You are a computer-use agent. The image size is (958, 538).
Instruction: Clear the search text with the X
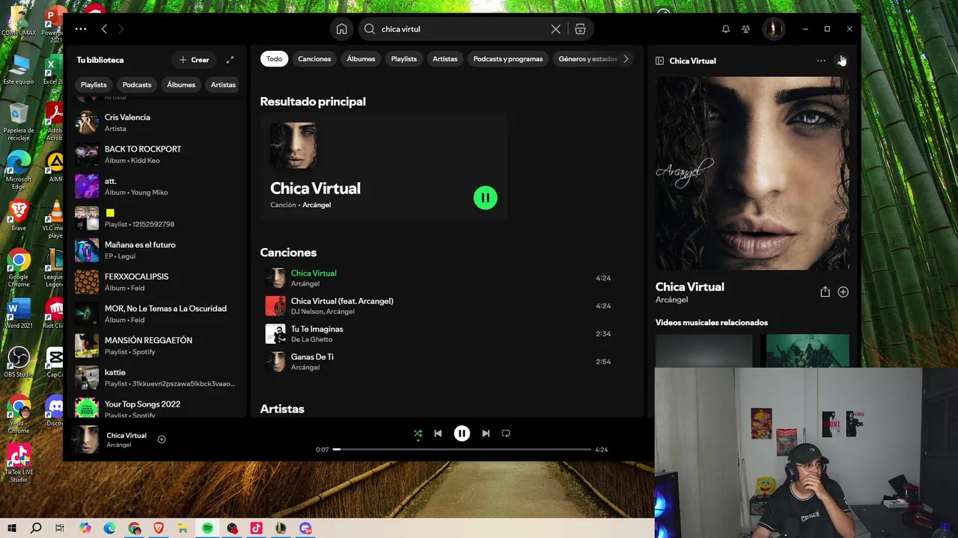(x=555, y=29)
